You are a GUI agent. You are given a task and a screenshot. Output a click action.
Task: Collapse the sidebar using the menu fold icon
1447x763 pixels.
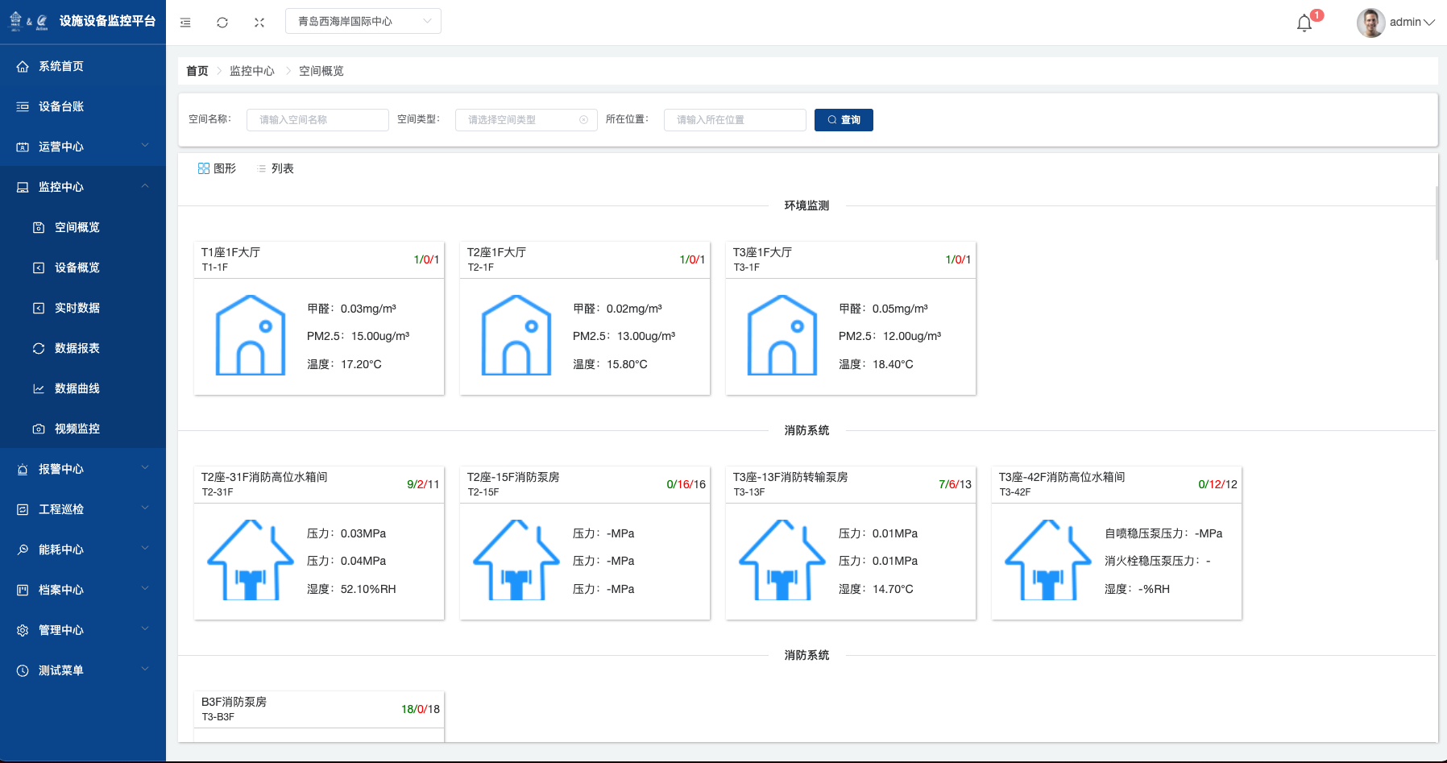point(185,23)
